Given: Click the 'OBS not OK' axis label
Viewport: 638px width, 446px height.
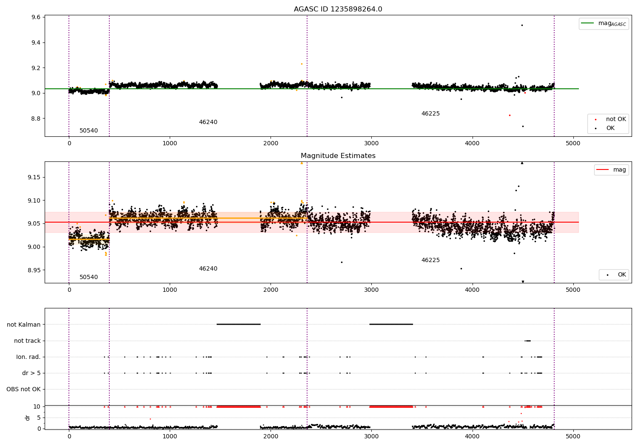Looking at the screenshot, I should 23,389.
